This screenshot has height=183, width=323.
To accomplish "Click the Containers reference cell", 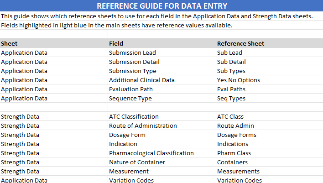I will [232, 162].
